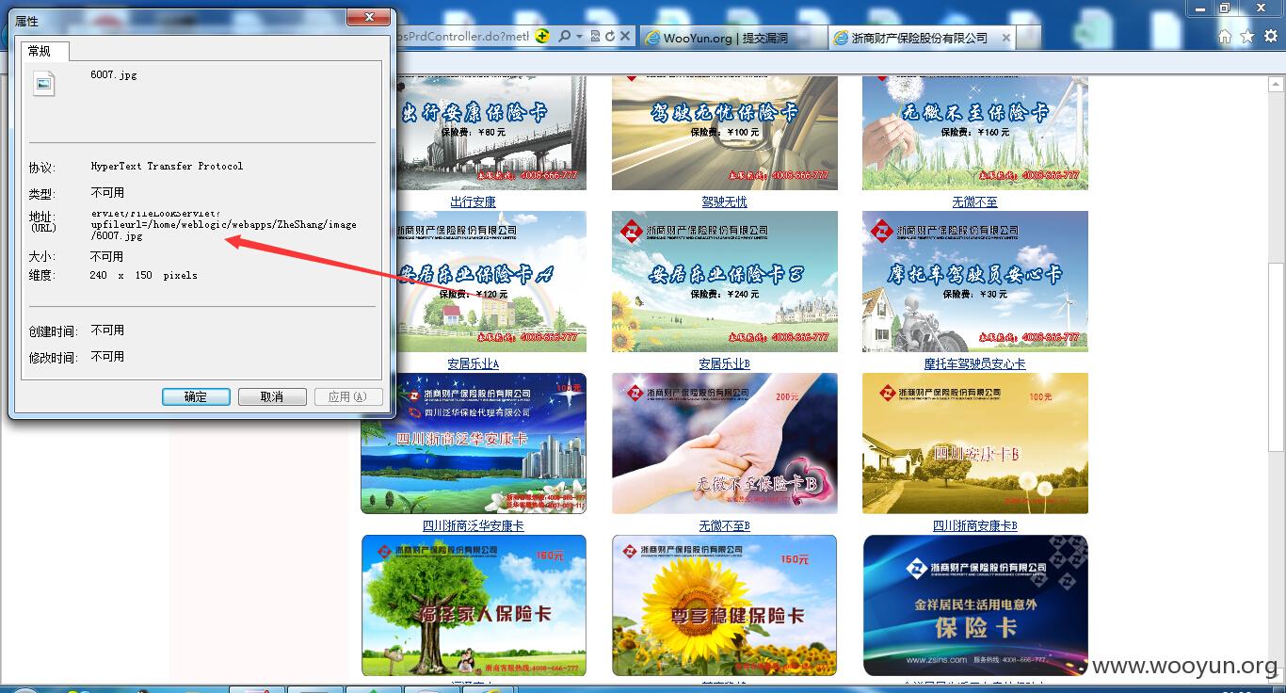Open the Favorites star icon
The width and height of the screenshot is (1286, 693).
coord(1247,37)
